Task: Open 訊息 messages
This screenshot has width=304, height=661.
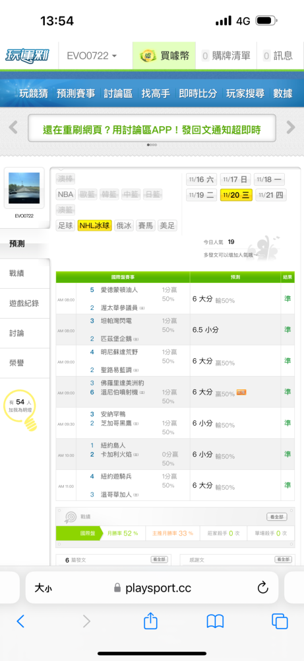Action: pos(278,56)
